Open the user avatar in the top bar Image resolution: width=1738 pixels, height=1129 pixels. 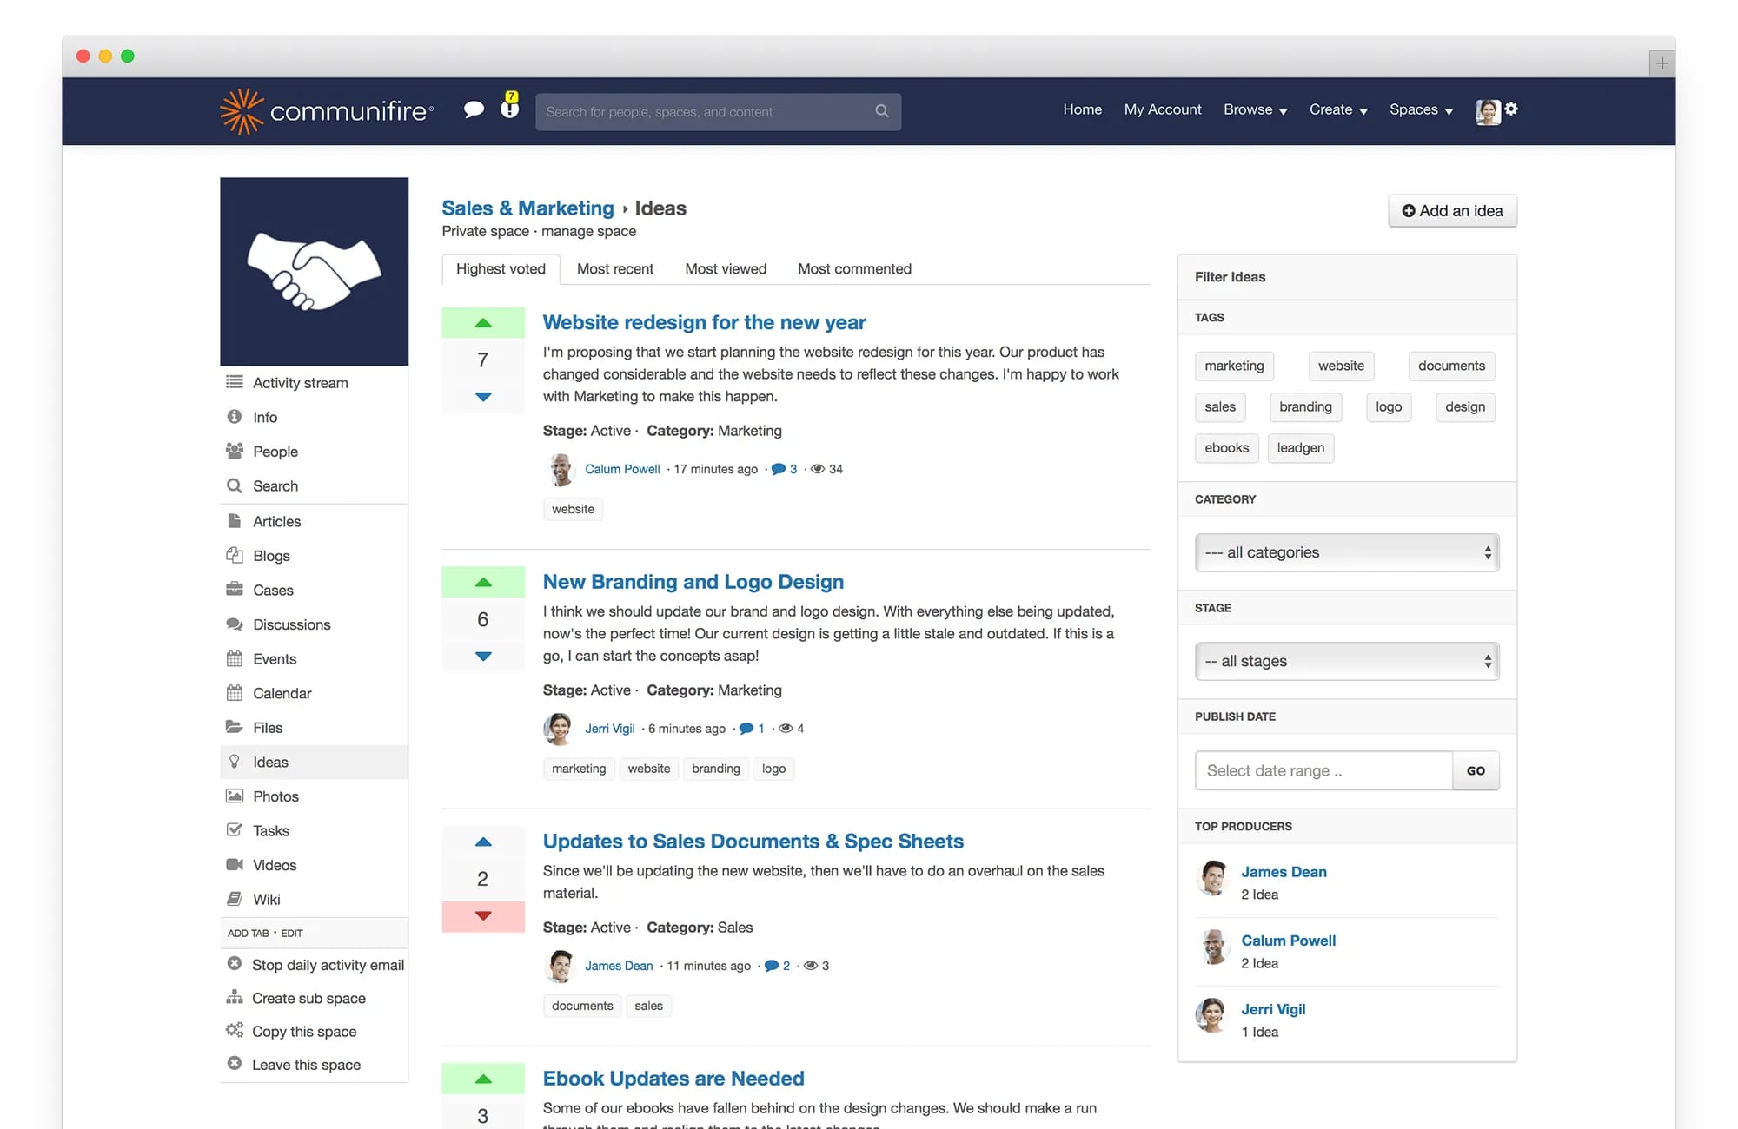pos(1488,111)
